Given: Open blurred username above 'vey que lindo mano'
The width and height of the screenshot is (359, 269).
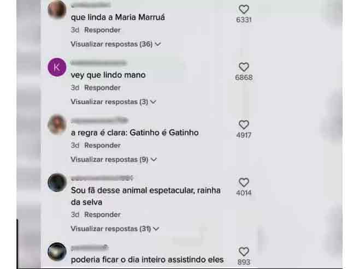Looking at the screenshot, I should [99, 63].
